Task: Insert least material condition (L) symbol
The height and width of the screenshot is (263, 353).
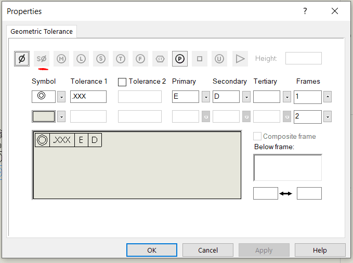Action: [x=81, y=59]
